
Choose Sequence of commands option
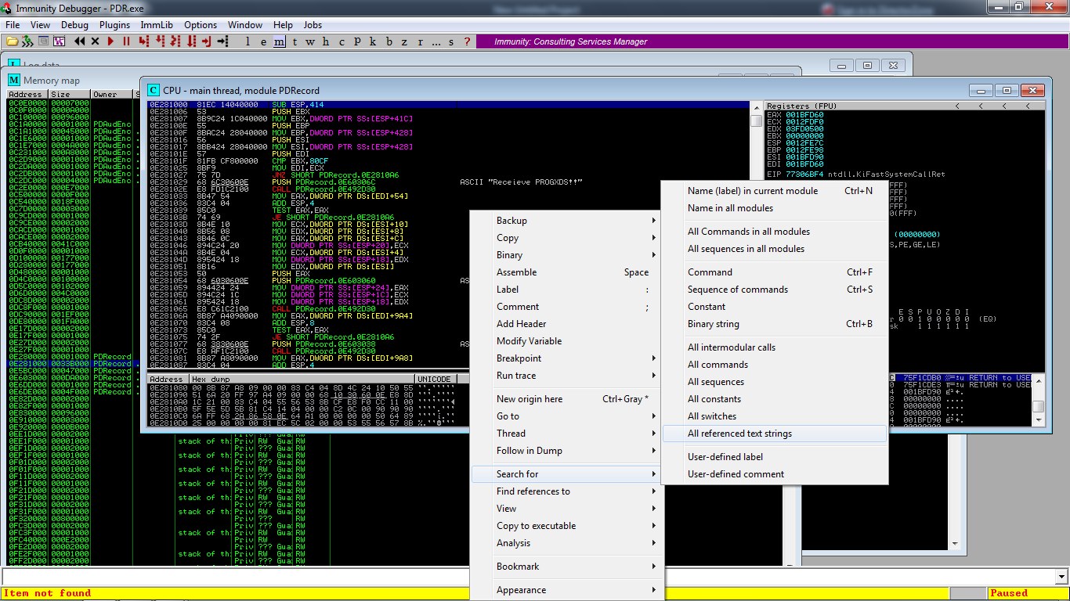coord(775,290)
